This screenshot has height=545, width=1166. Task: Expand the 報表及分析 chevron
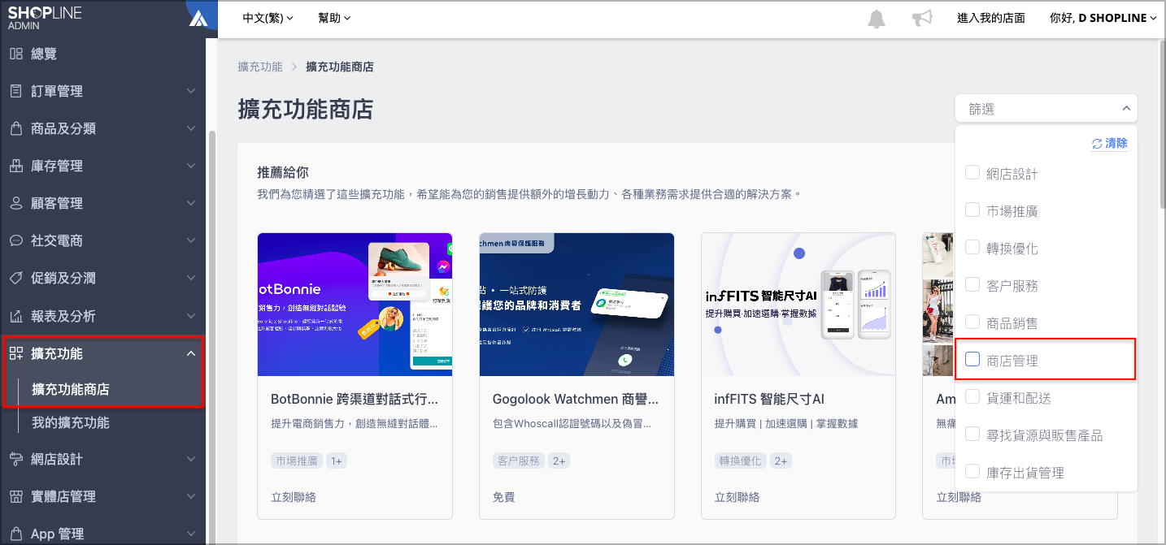[x=190, y=315]
